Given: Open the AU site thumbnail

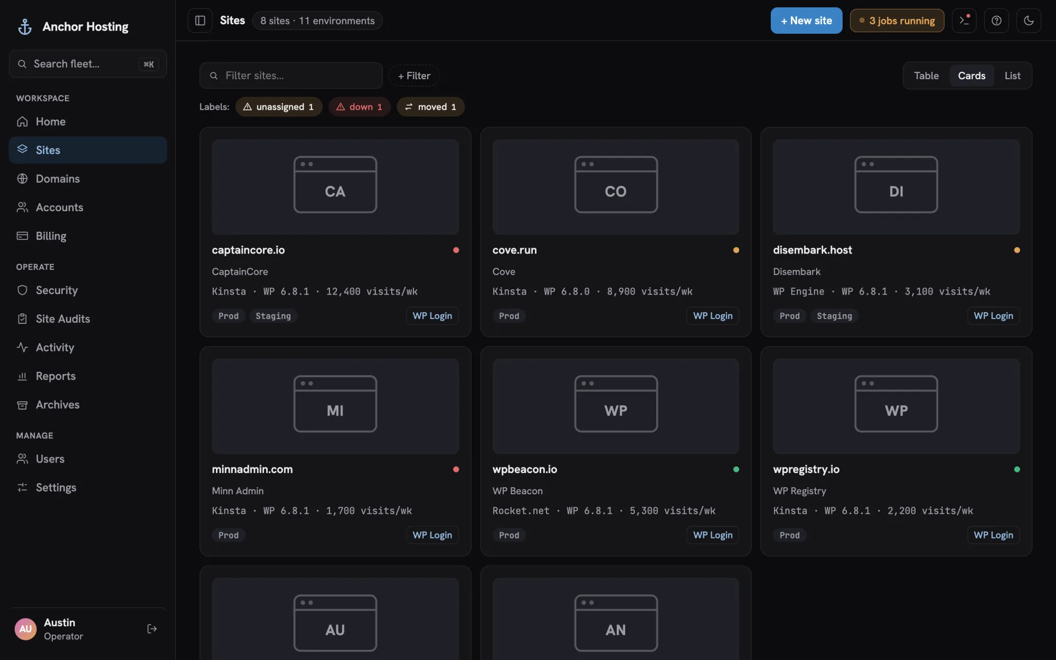Looking at the screenshot, I should tap(335, 619).
